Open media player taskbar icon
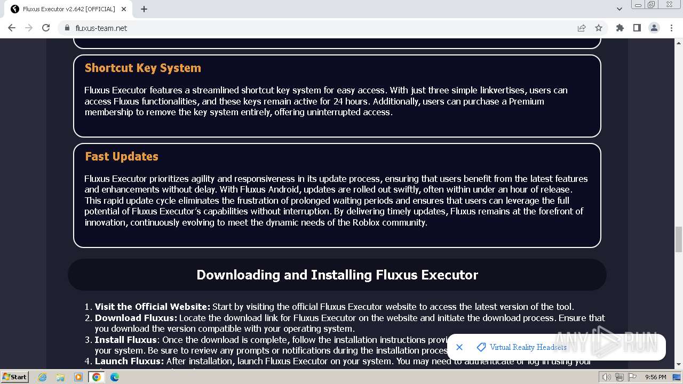 click(x=78, y=377)
